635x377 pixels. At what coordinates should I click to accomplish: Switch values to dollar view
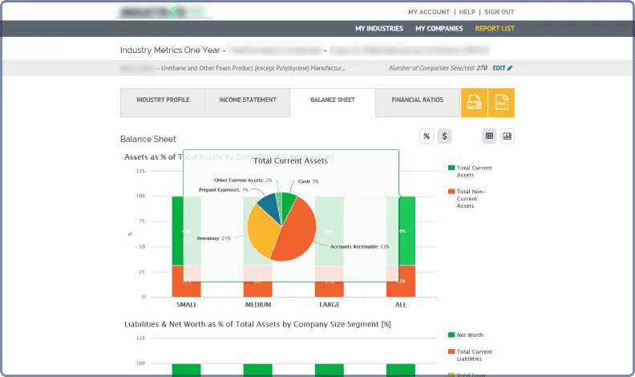pos(444,136)
